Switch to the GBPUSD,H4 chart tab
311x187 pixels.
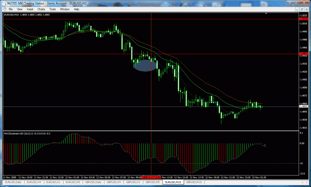(113, 182)
